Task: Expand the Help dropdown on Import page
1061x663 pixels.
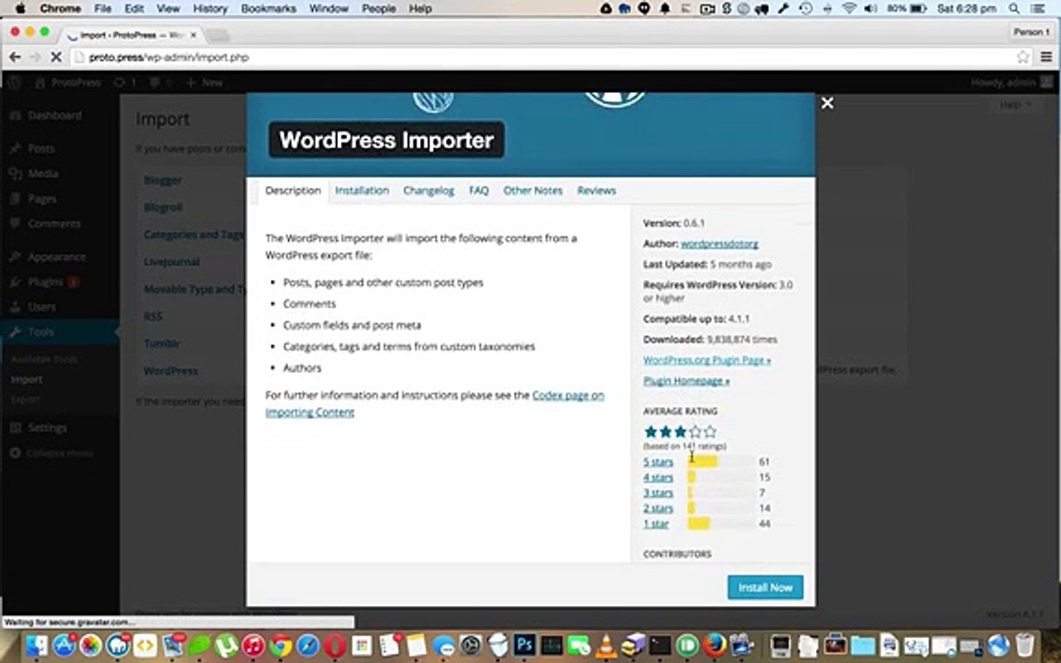Action: (x=1016, y=105)
